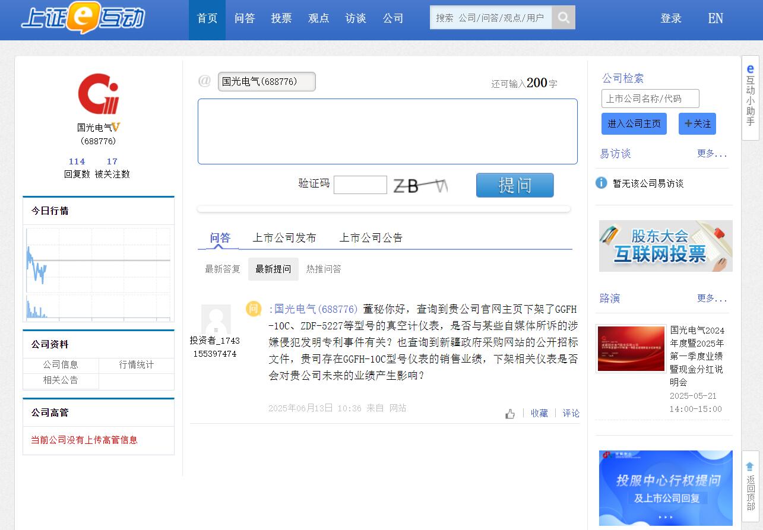Click the 今日行情 price chart
The width and height of the screenshot is (763, 530).
click(x=99, y=274)
